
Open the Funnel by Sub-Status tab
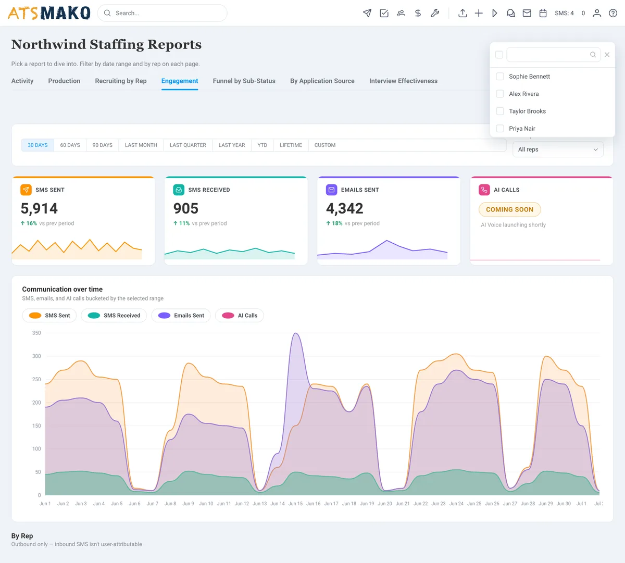coord(244,81)
